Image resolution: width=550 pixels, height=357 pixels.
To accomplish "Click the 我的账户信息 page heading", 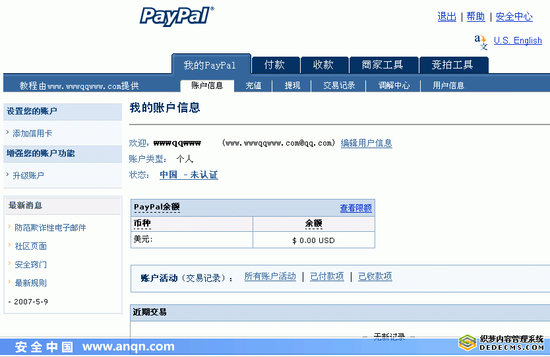I will coord(165,107).
